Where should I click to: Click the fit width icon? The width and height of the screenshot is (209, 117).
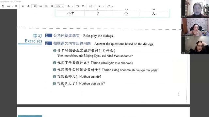click(x=90, y=6)
